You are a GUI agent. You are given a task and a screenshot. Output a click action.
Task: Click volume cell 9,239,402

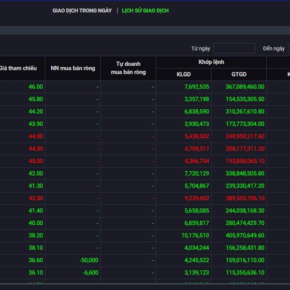click(197, 198)
